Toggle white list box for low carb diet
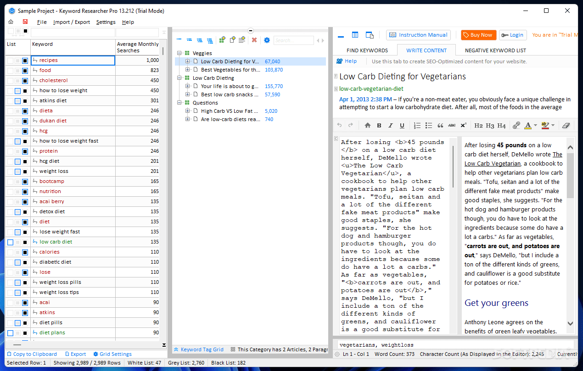Image resolution: width=583 pixels, height=371 pixels. (10, 242)
